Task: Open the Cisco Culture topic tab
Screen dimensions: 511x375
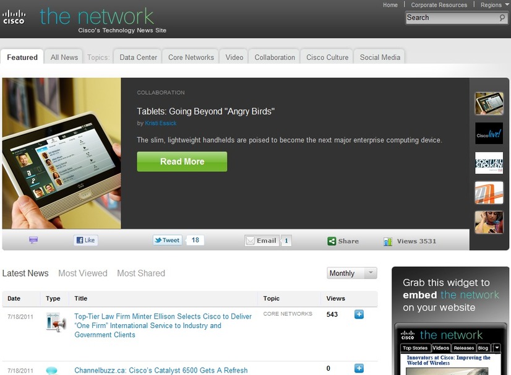Action: click(x=327, y=58)
